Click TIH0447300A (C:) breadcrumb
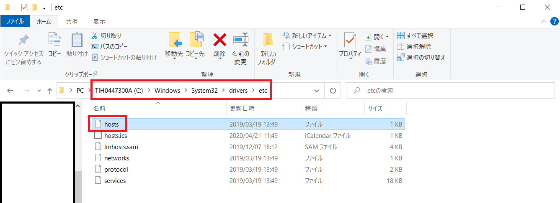 tap(119, 91)
